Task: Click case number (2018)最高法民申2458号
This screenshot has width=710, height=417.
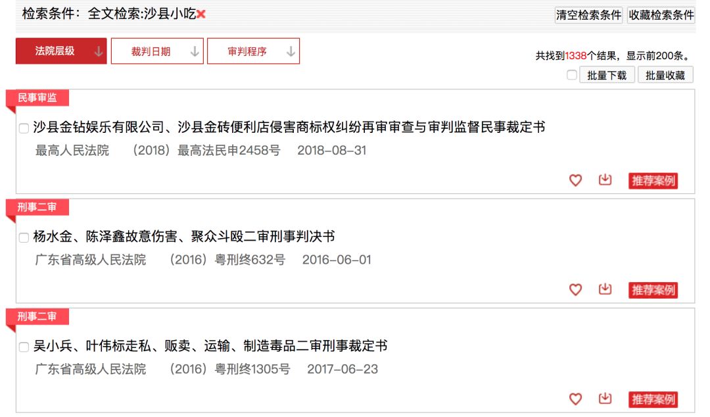Action: [x=206, y=151]
